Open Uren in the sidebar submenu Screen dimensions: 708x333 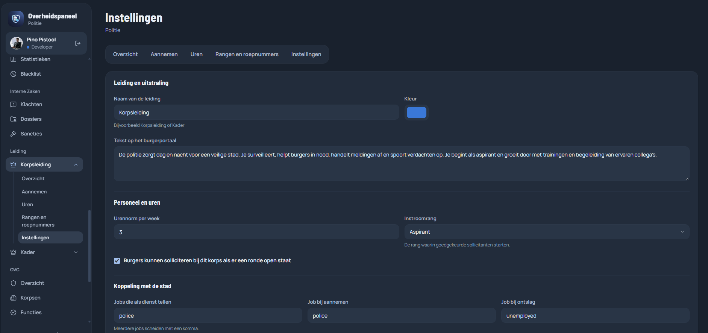(x=50, y=204)
